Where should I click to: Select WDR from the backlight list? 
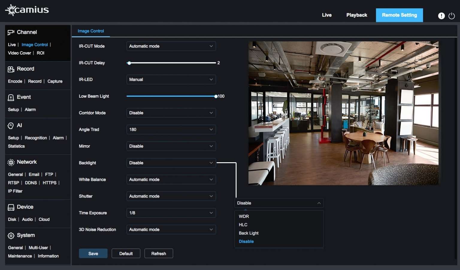244,216
